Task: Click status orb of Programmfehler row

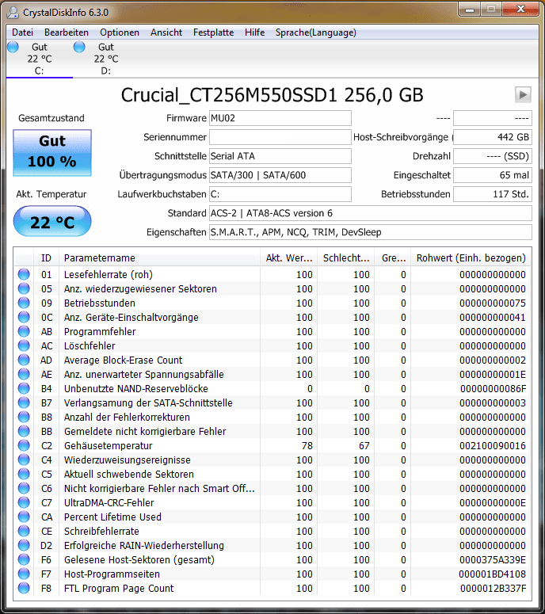Action: tap(24, 331)
